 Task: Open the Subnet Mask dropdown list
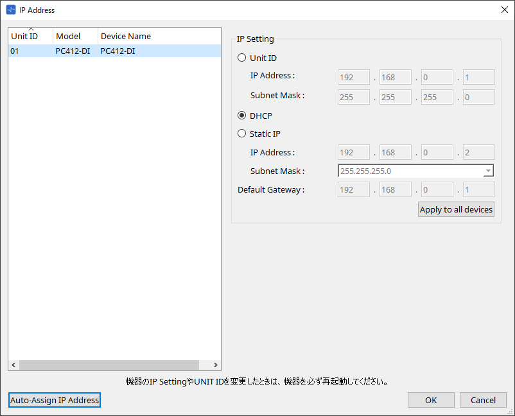[x=488, y=171]
